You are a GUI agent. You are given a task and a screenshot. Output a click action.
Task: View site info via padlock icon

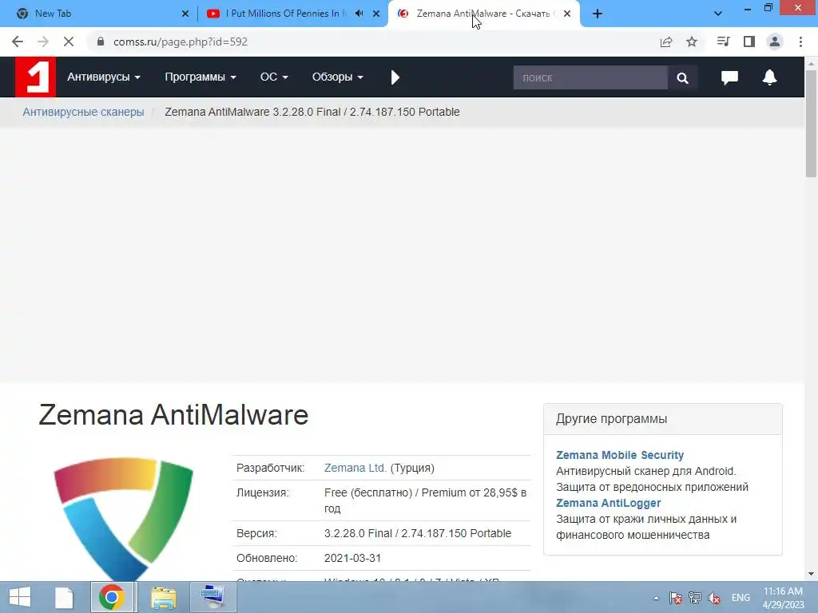100,42
